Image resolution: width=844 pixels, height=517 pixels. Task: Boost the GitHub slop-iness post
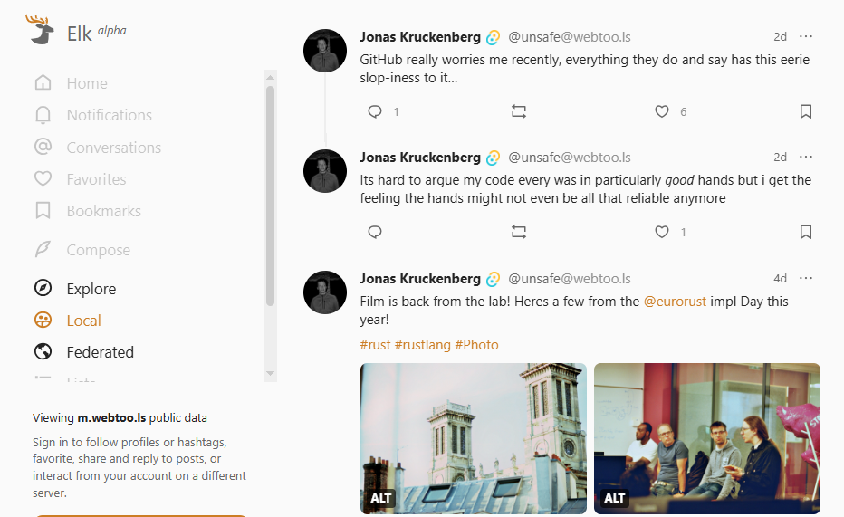(x=518, y=111)
